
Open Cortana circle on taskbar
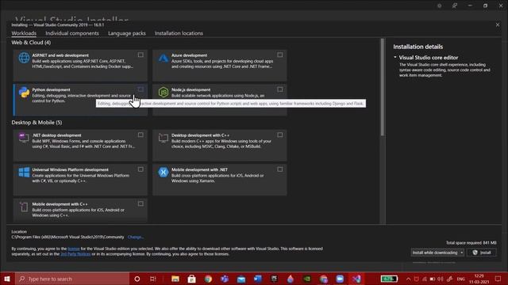click(137, 279)
